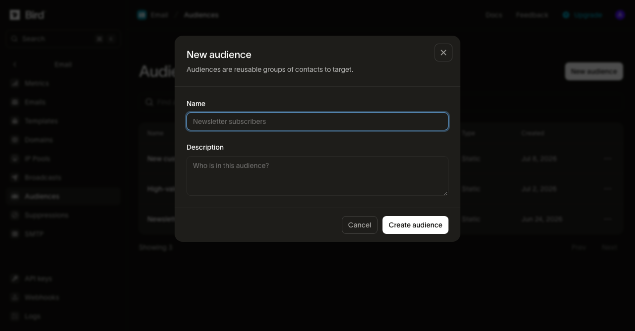The height and width of the screenshot is (331, 635).
Task: Click the resize grip of Description box
Action: [445, 193]
